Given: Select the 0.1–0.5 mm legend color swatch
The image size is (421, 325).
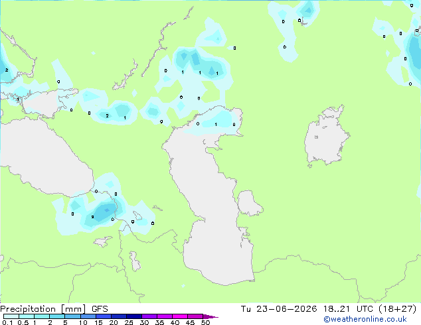Looking at the screenshot, I should coord(11,316).
